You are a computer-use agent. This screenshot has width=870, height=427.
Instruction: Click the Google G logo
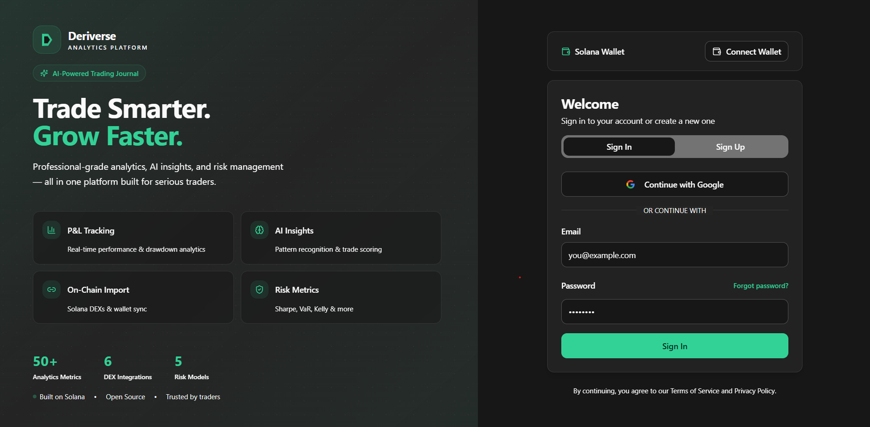(631, 184)
